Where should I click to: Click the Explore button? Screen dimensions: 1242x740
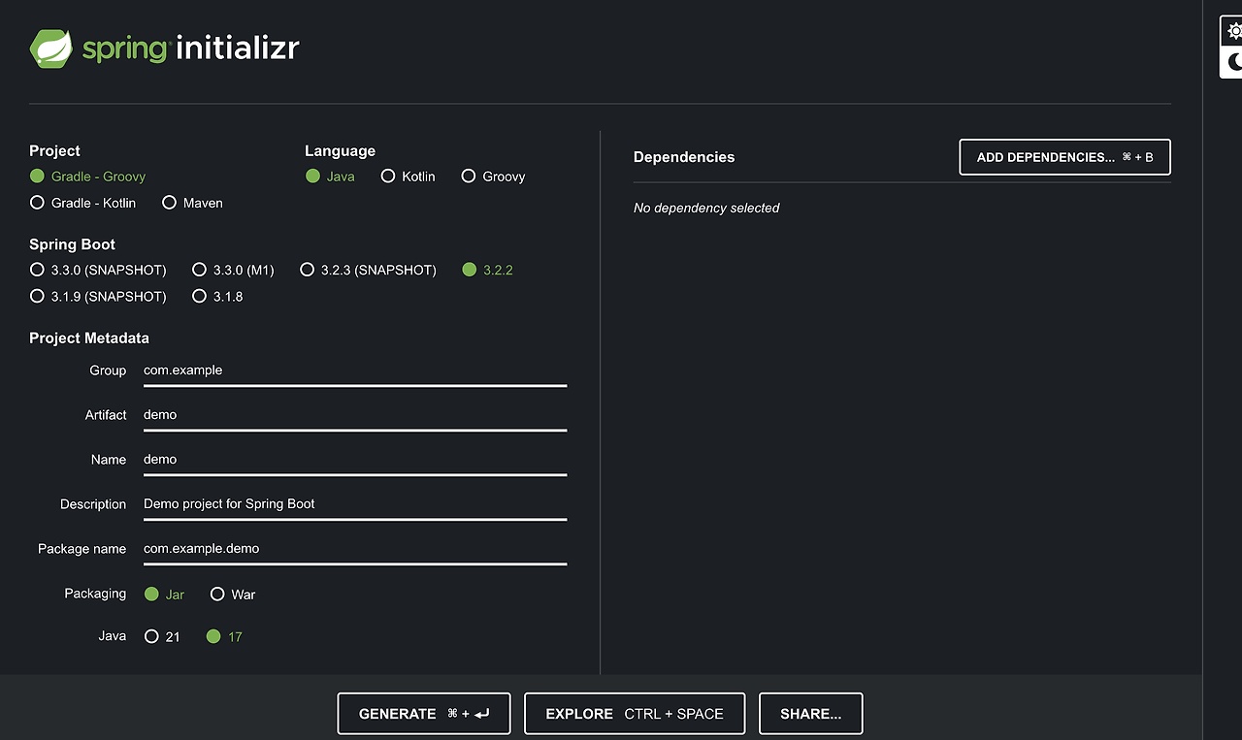click(x=635, y=714)
